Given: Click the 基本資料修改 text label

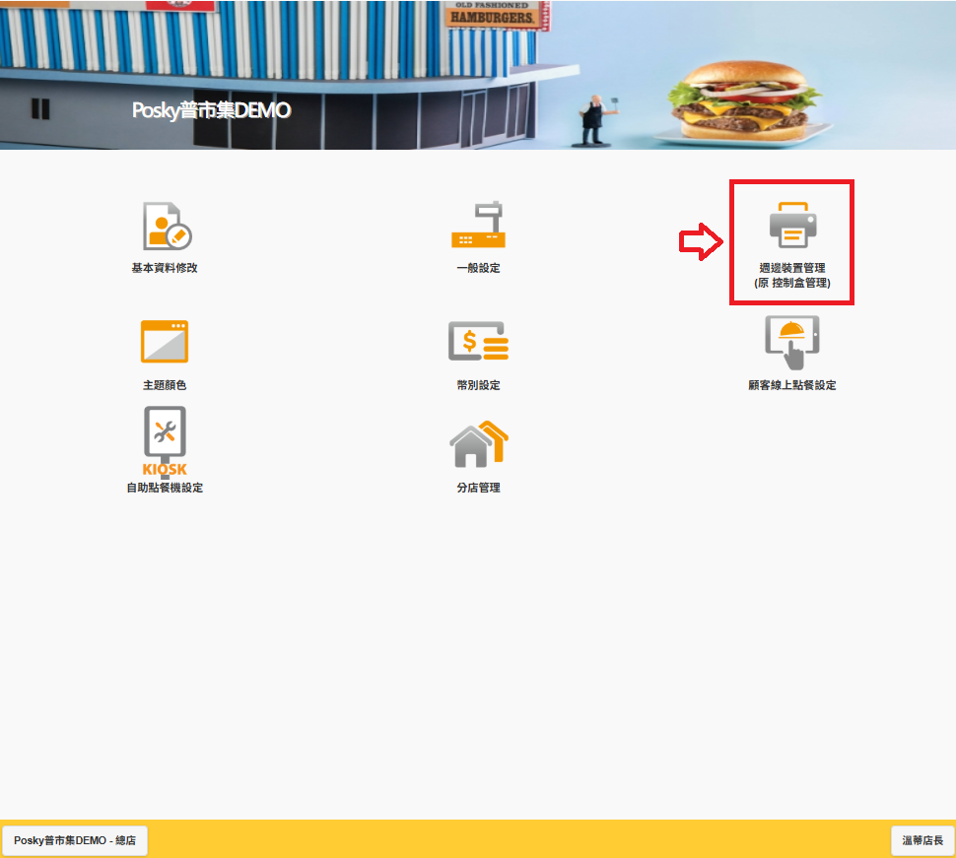Looking at the screenshot, I should tap(165, 268).
